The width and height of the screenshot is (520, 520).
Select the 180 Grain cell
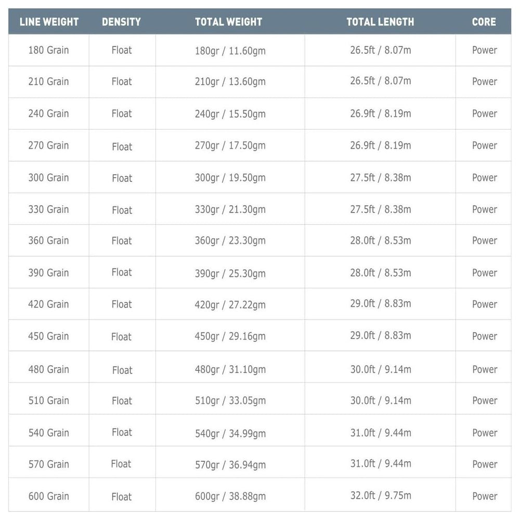(48, 50)
